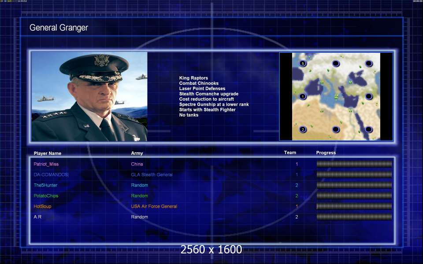
Task: Click the No tanks line
Action: [x=189, y=115]
